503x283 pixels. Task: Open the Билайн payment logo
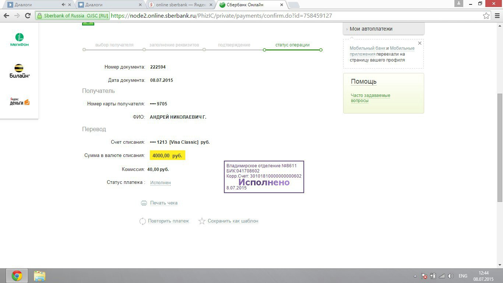pos(19,71)
